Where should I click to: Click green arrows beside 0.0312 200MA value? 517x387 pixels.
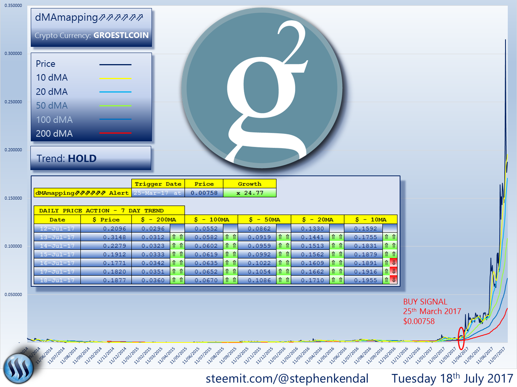[x=177, y=237]
